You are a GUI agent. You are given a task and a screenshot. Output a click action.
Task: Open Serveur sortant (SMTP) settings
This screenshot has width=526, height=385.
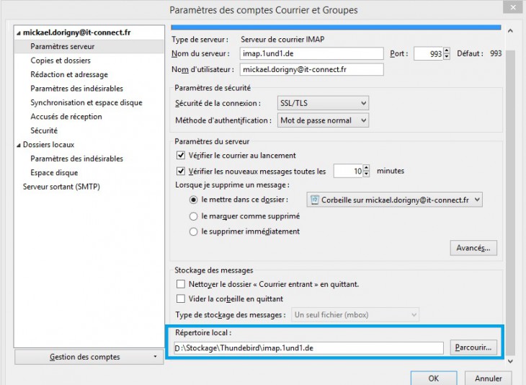61,187
